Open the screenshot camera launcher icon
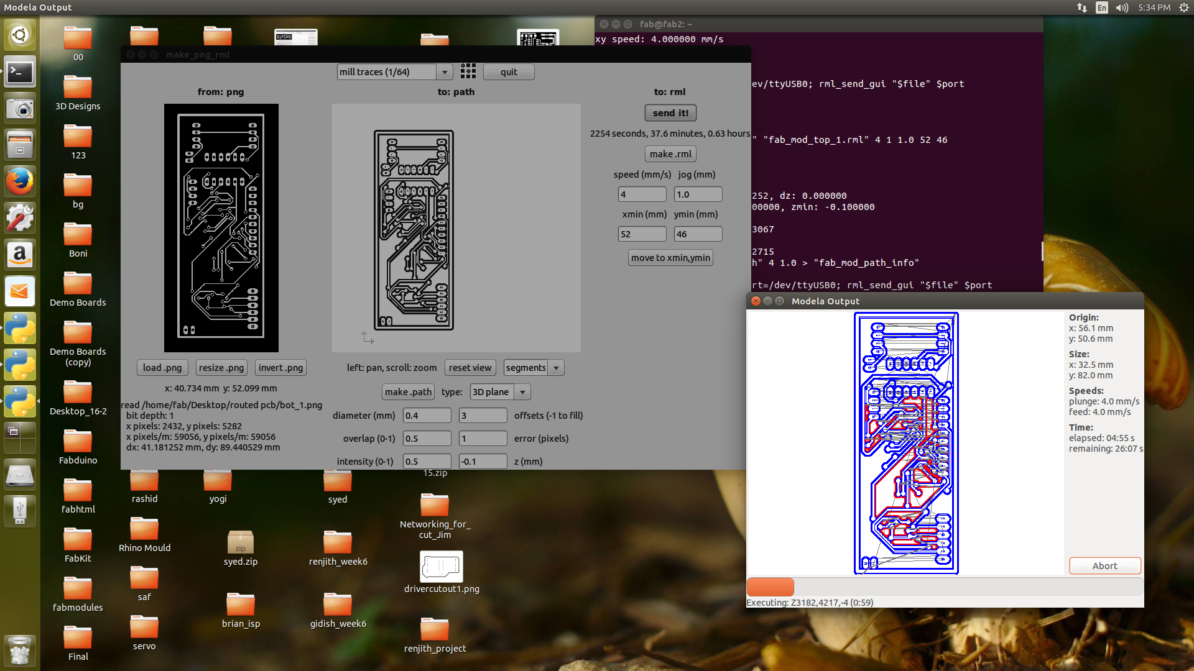1194x671 pixels. (x=20, y=109)
